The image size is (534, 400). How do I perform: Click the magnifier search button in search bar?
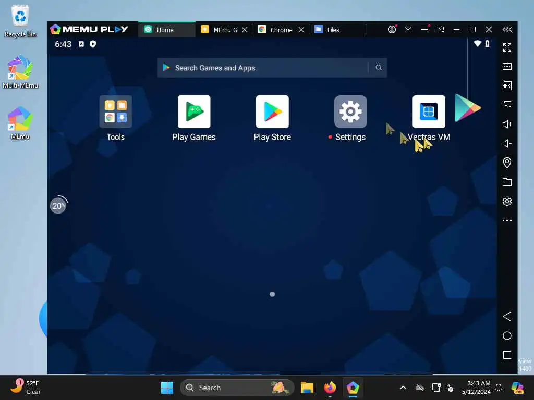(379, 68)
